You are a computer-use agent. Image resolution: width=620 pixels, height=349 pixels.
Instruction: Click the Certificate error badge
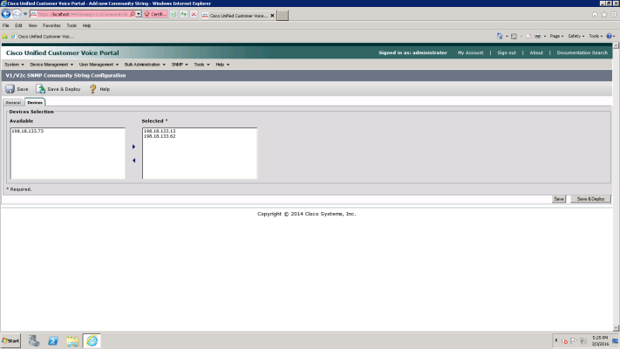point(156,14)
